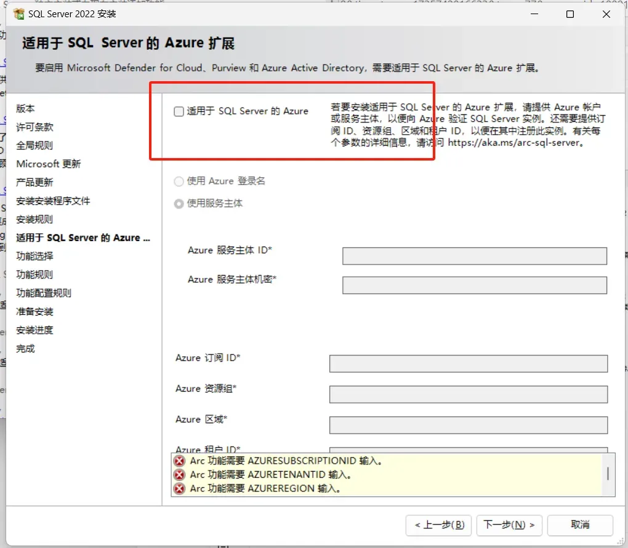Select the 产品更新 step in the sidebar
The image size is (628, 548).
tap(34, 183)
